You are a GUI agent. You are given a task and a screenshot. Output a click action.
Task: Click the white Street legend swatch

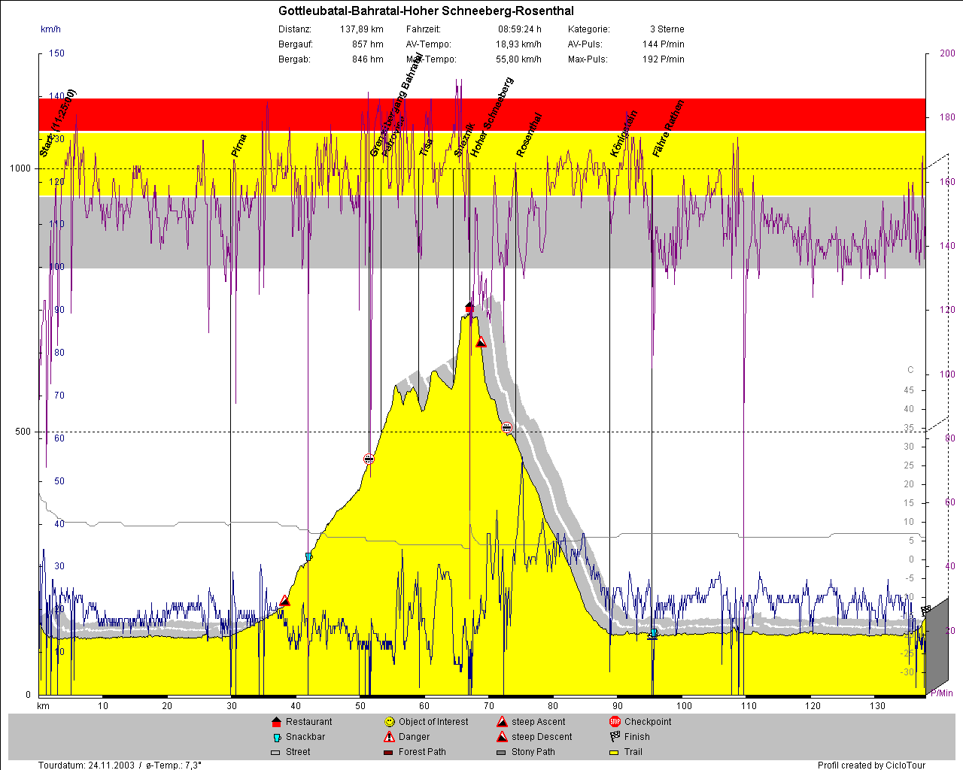[x=275, y=752]
